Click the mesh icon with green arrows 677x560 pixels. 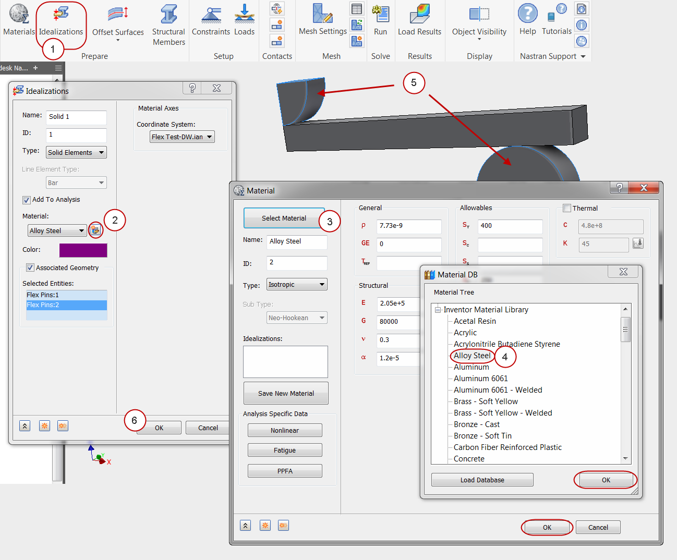coord(357,24)
